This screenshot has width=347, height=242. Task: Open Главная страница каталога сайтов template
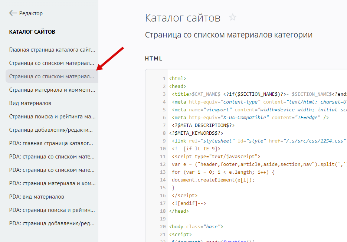click(x=52, y=50)
